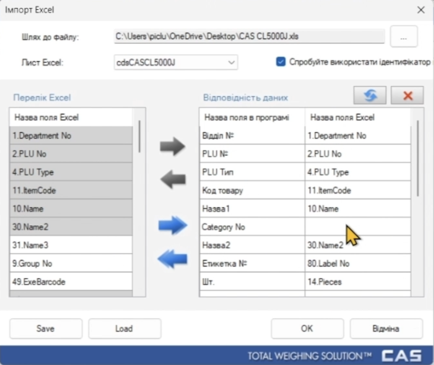Viewport: 434px width, 365px height.
Task: Click the blue left arrow icon
Action: coord(172,259)
